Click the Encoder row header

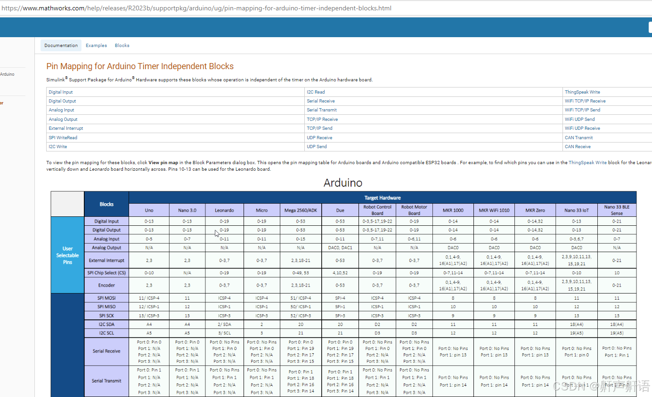(x=106, y=285)
